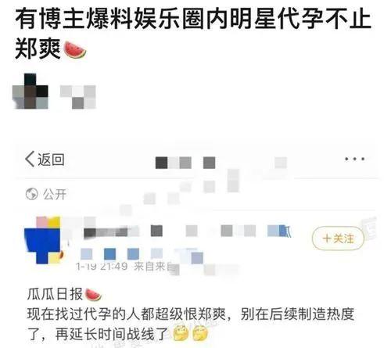Click the dark pixelated avatar below headline
This screenshot has width=391, height=348.
pos(30,91)
